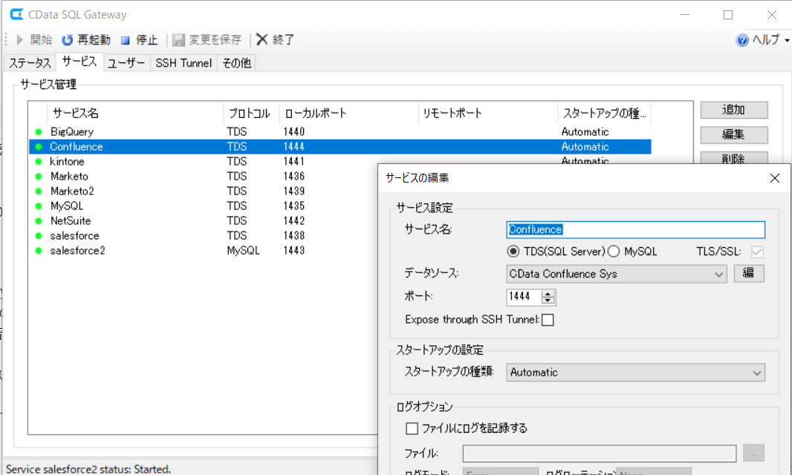Switch to the その他 tab
Image resolution: width=792 pixels, height=475 pixels.
tap(236, 62)
